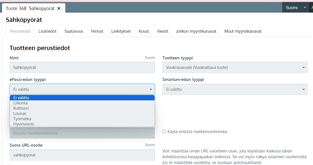
Task: Click the Suora URL-osoite input field
Action: [x=82, y=155]
